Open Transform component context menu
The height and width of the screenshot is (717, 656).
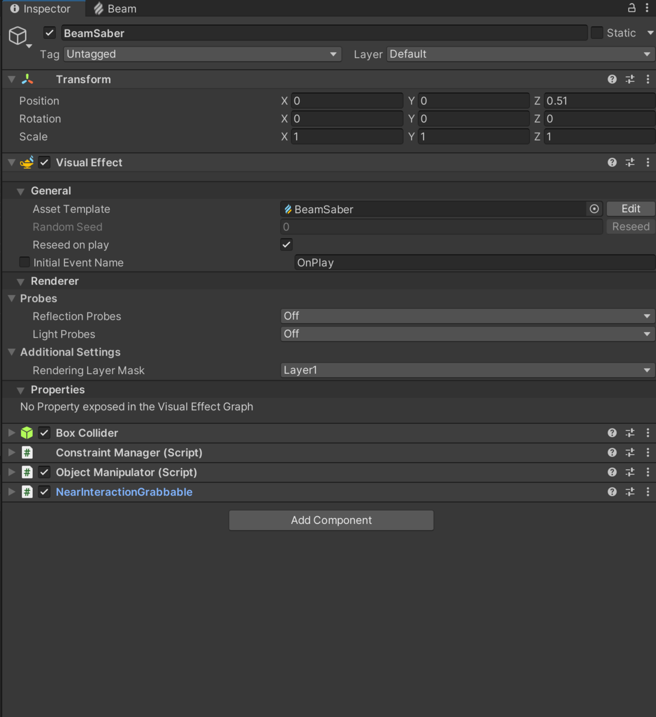pos(648,79)
